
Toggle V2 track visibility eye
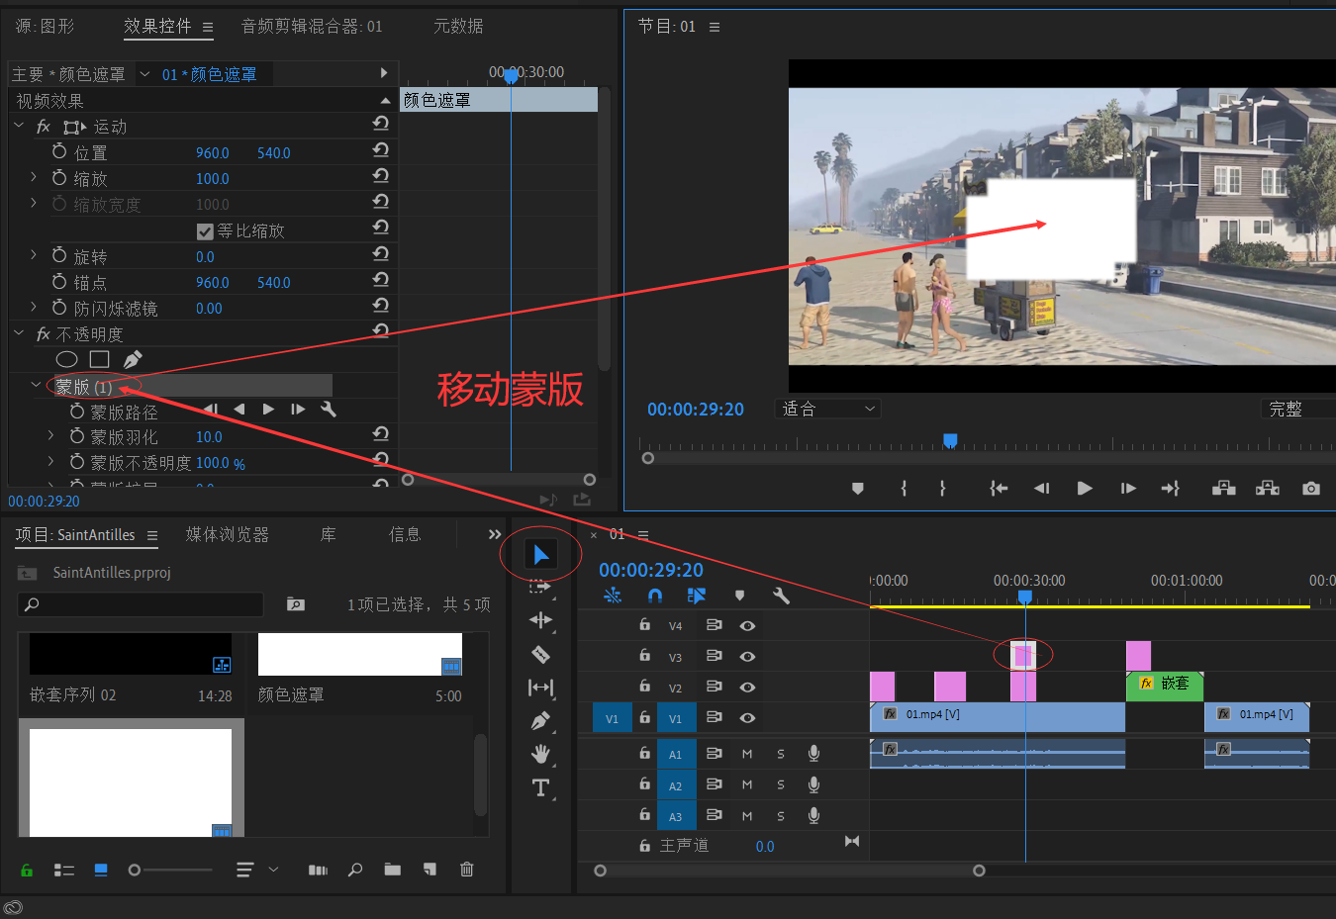tap(747, 687)
